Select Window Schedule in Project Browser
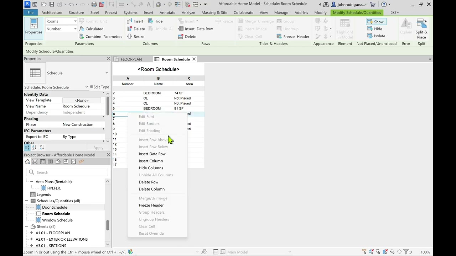This screenshot has height=256, width=456. 57,220
